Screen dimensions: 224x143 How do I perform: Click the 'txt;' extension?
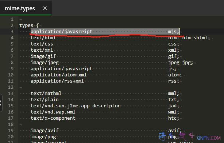[173, 100]
